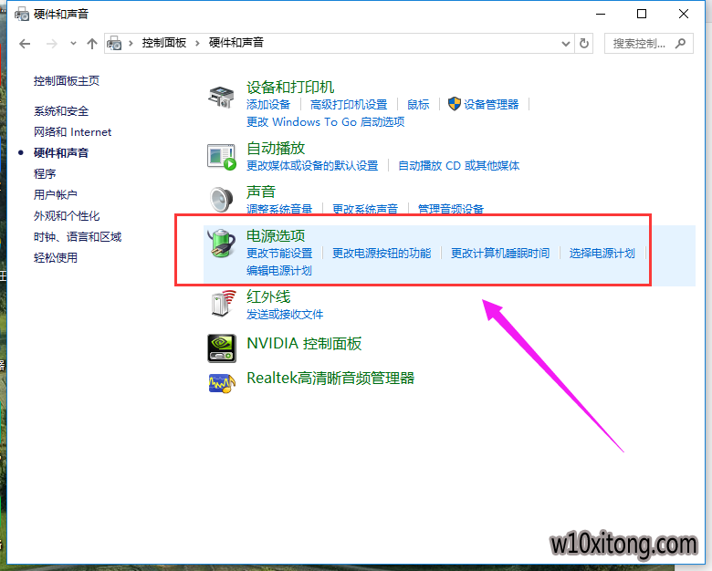This screenshot has width=712, height=571.
Task: Open the 设备和打印机 printer icon
Action: coord(221,97)
